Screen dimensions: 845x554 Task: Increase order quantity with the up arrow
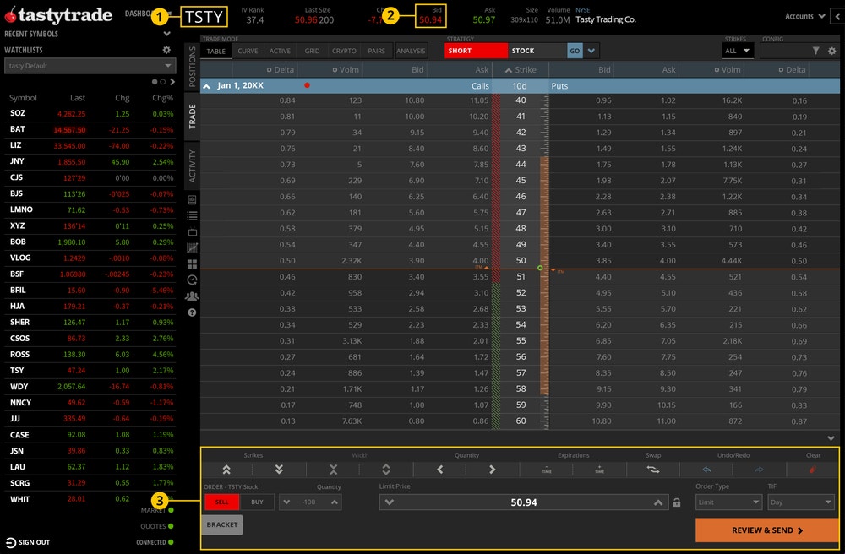tap(334, 502)
